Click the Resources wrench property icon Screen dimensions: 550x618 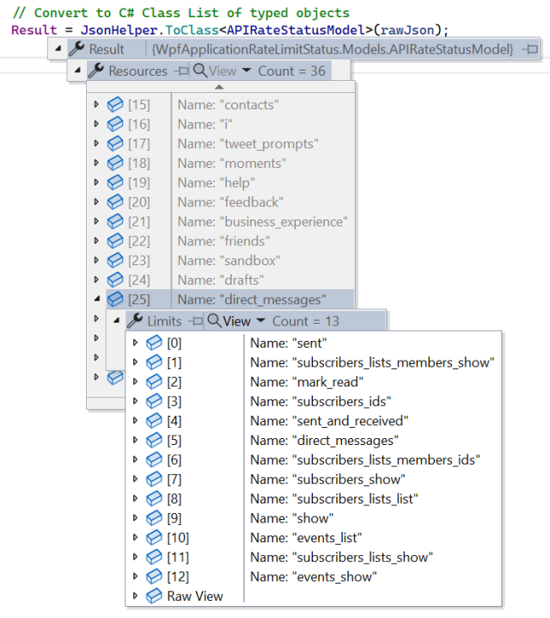(x=96, y=71)
